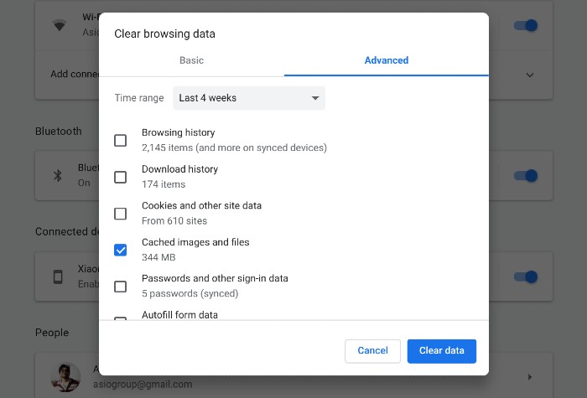The height and width of the screenshot is (398, 587).
Task: Open account details arrow beside email
Action: (x=530, y=377)
